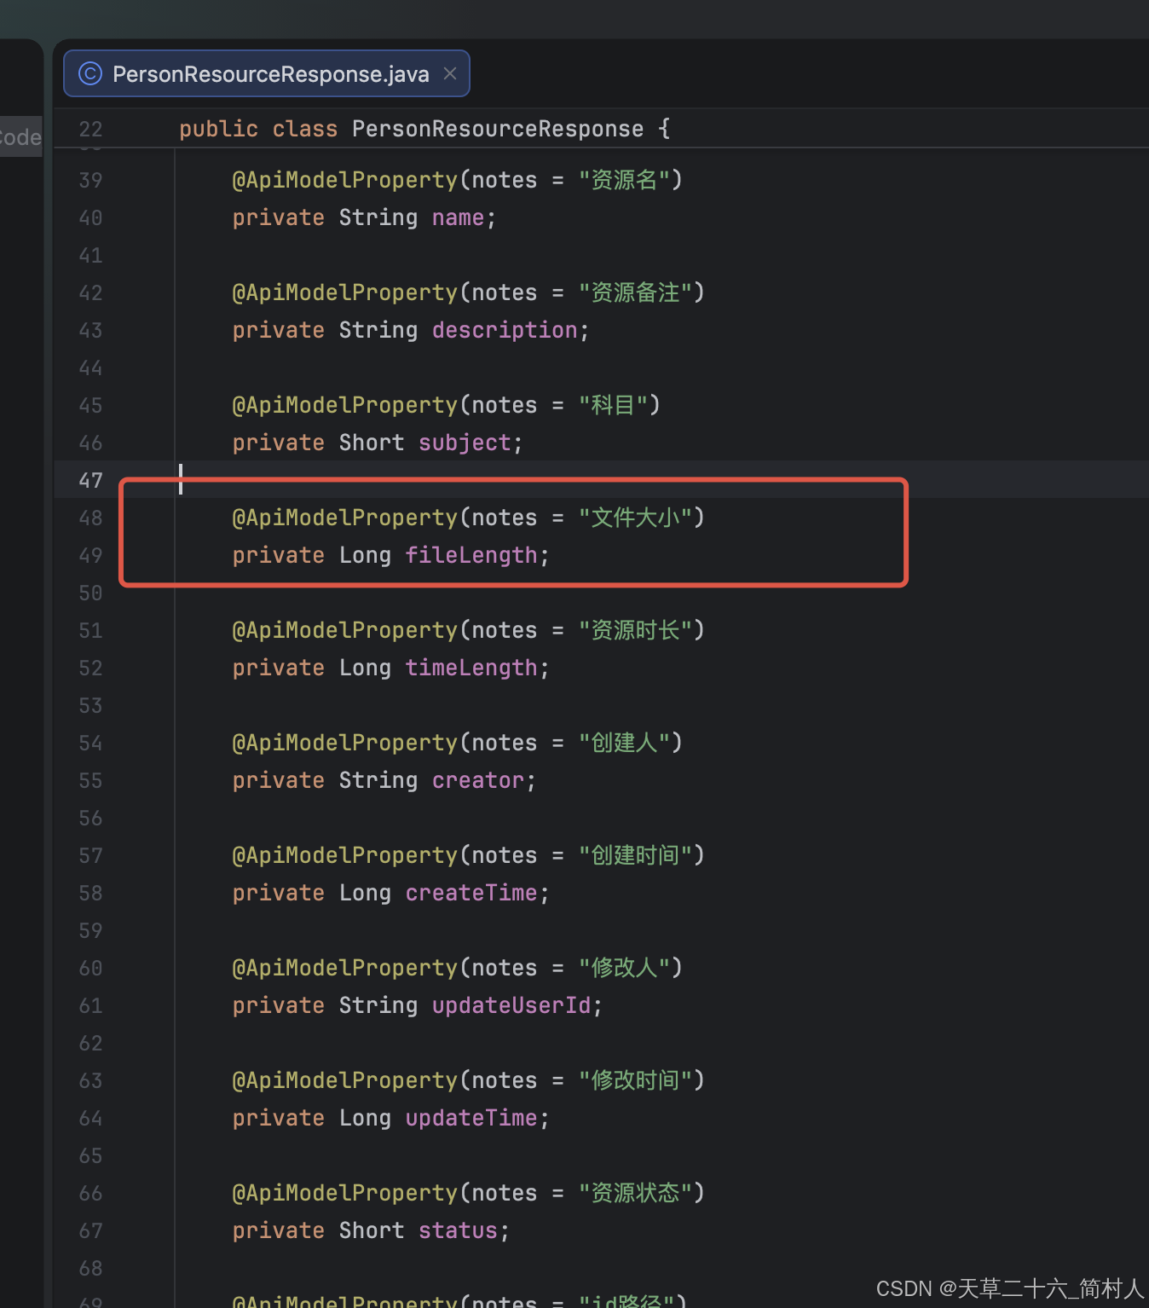Screen dimensions: 1149x1308
Task: Click 'creator' field on line 55
Action: point(477,781)
